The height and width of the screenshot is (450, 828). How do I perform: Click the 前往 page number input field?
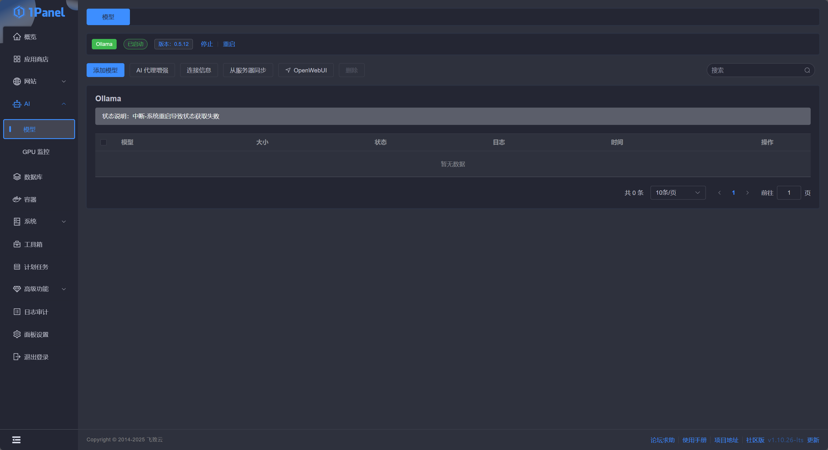pos(788,193)
